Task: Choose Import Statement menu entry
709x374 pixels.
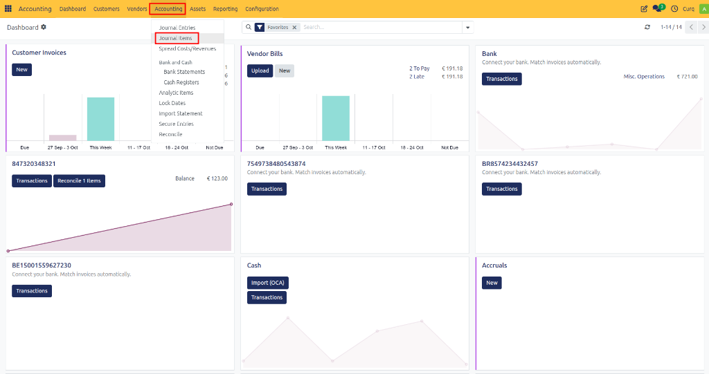Action: 181,113
